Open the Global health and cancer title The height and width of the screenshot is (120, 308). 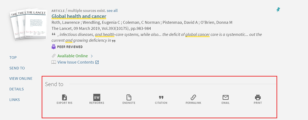(x=79, y=16)
